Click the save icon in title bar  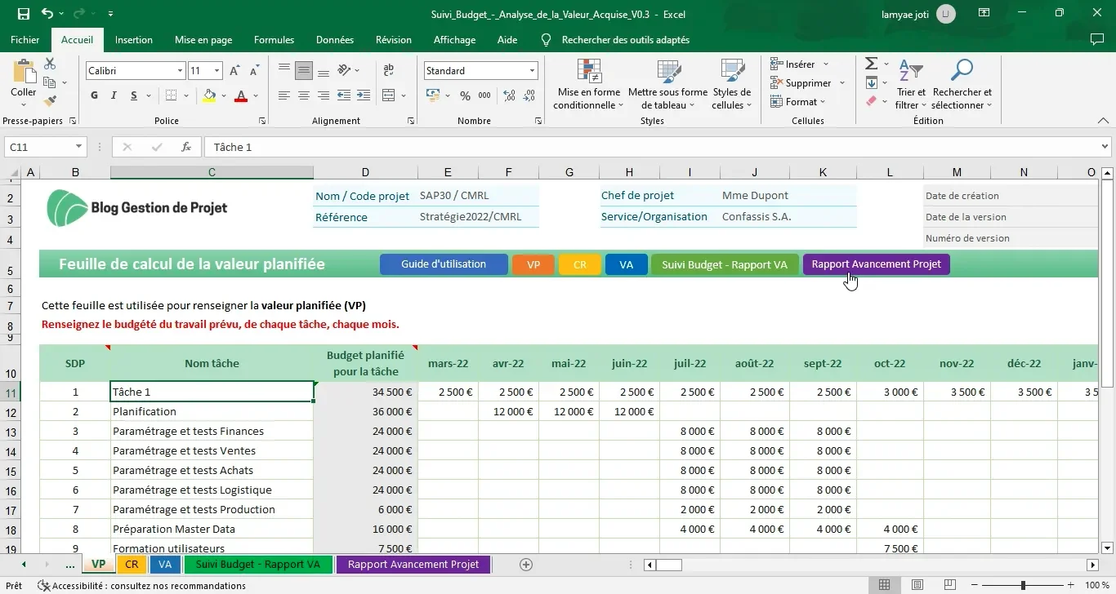point(24,14)
